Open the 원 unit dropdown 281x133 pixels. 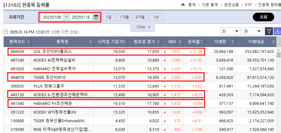(x=253, y=31)
